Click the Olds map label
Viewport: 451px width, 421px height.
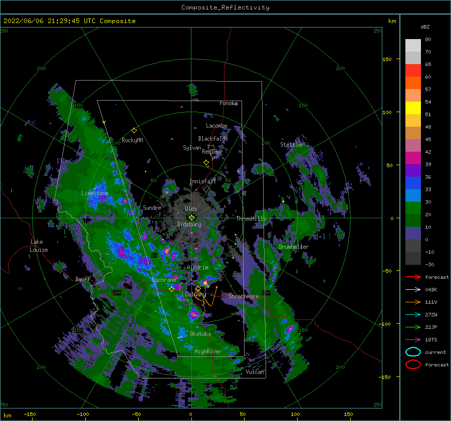[191, 209]
